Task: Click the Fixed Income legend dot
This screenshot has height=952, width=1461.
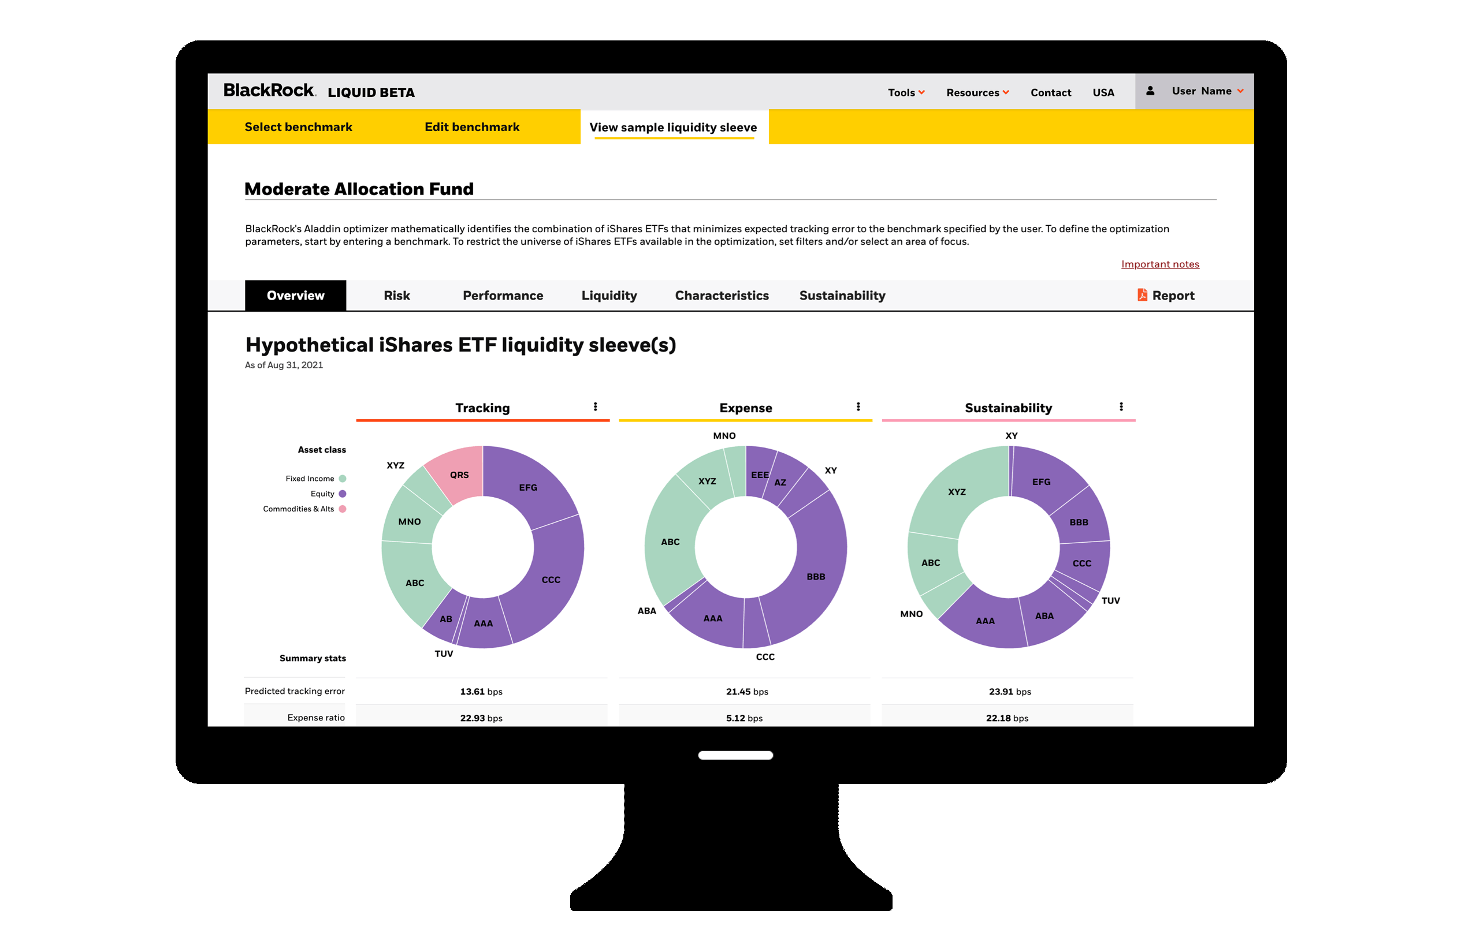Action: tap(343, 479)
